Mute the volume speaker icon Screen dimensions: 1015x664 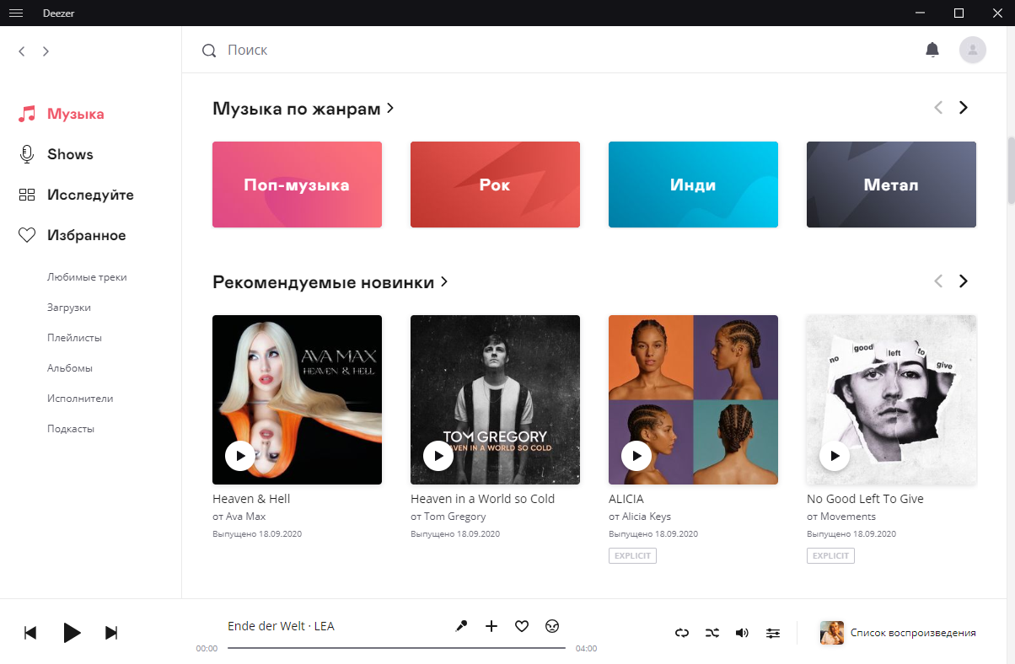tap(742, 633)
